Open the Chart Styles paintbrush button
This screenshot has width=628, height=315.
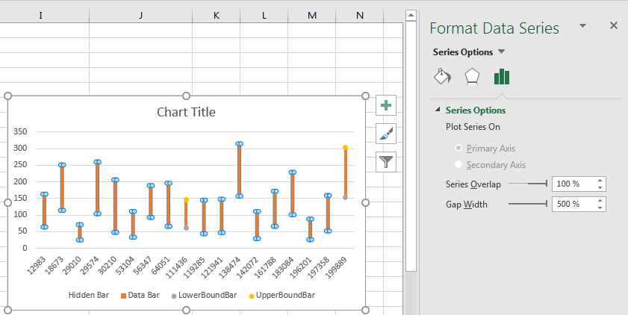tap(386, 134)
